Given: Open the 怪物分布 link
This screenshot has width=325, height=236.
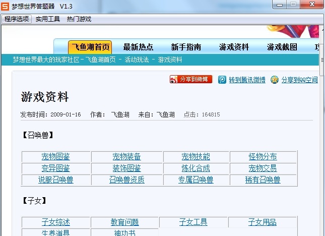Looking at the screenshot, I should point(263,156).
